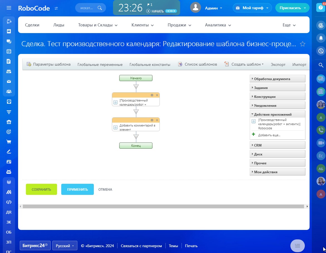Expand the Диск section
Screen dimensions: 326x253
click(x=277, y=154)
